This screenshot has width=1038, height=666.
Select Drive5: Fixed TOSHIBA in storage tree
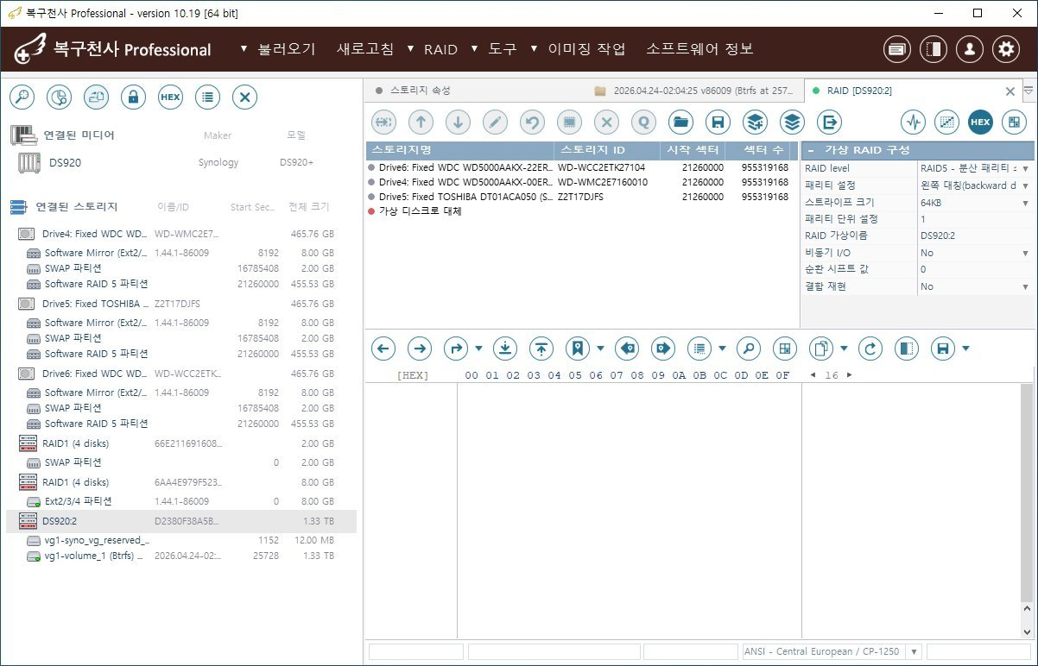pyautogui.click(x=181, y=304)
